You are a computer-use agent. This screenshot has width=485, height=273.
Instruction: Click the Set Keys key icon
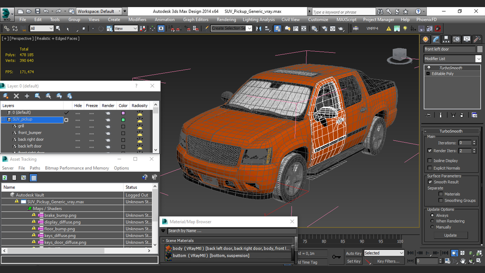(x=336, y=257)
